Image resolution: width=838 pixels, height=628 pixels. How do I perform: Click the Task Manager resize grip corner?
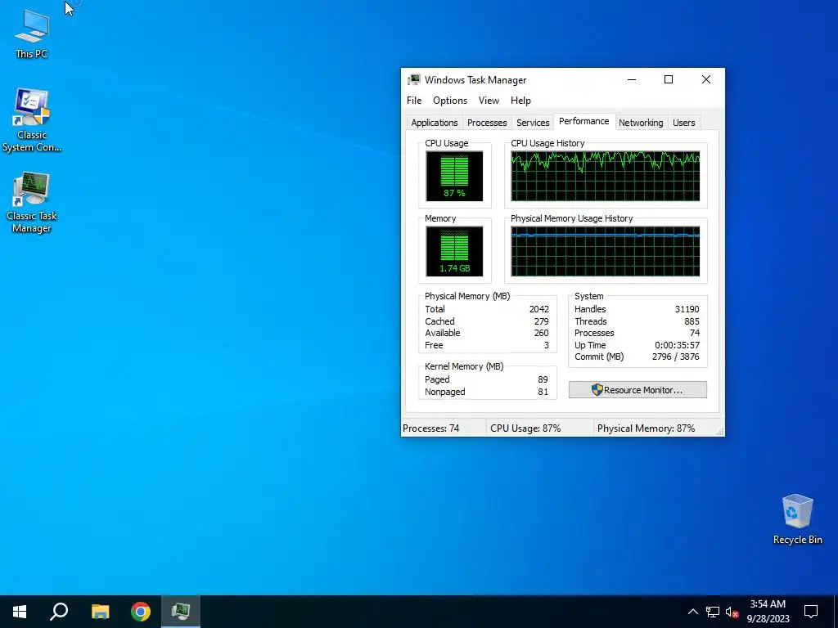[x=720, y=432]
